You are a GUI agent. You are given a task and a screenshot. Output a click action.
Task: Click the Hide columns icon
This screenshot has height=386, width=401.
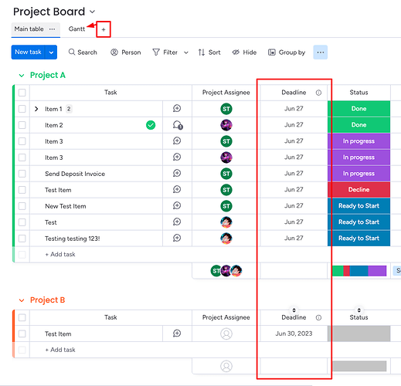tap(236, 52)
